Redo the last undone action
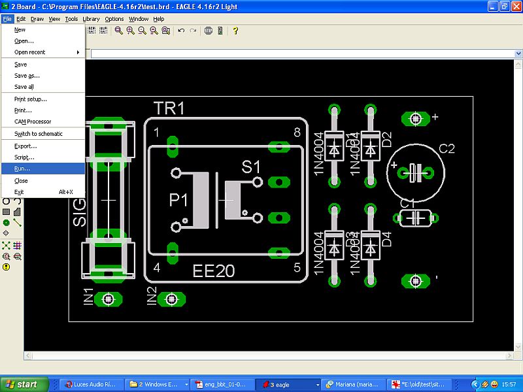This screenshot has width=523, height=392. coord(193,31)
